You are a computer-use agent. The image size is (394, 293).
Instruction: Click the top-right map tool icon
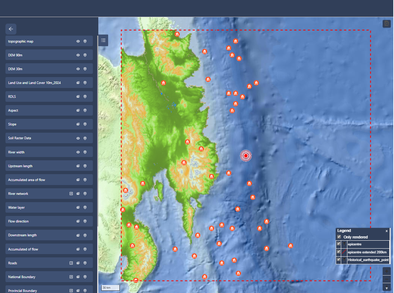click(x=386, y=24)
